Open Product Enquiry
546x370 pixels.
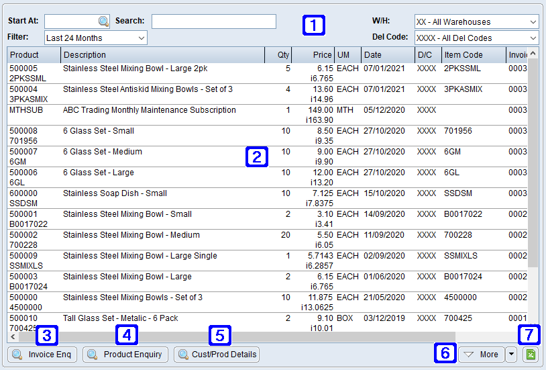[125, 354]
